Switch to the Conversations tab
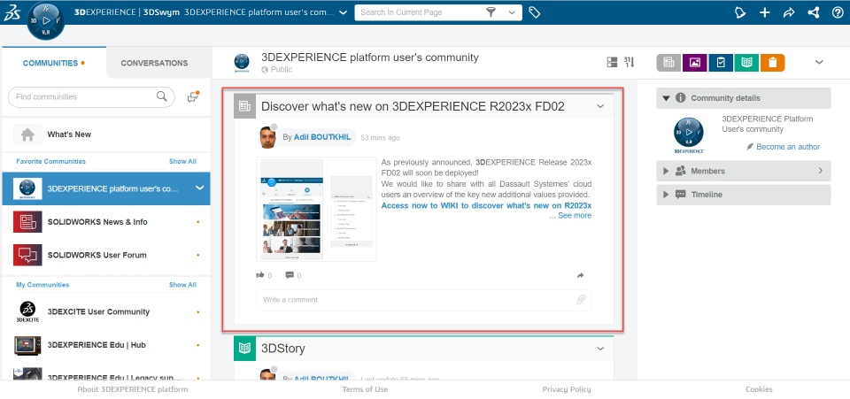Viewport: 850px width, 399px height. click(x=154, y=63)
